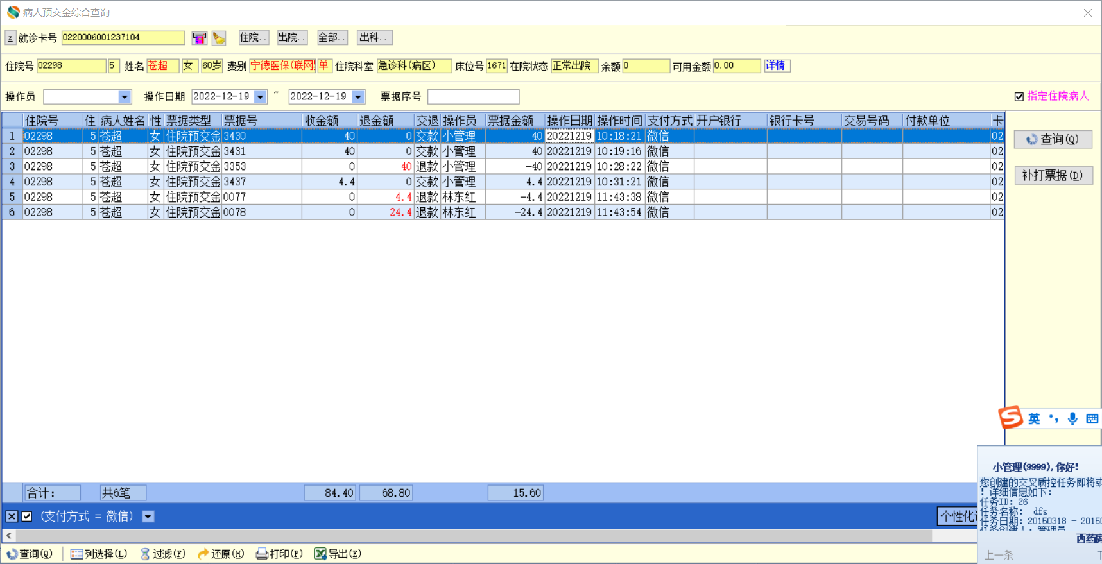Click the app logo in the title bar

coord(13,12)
